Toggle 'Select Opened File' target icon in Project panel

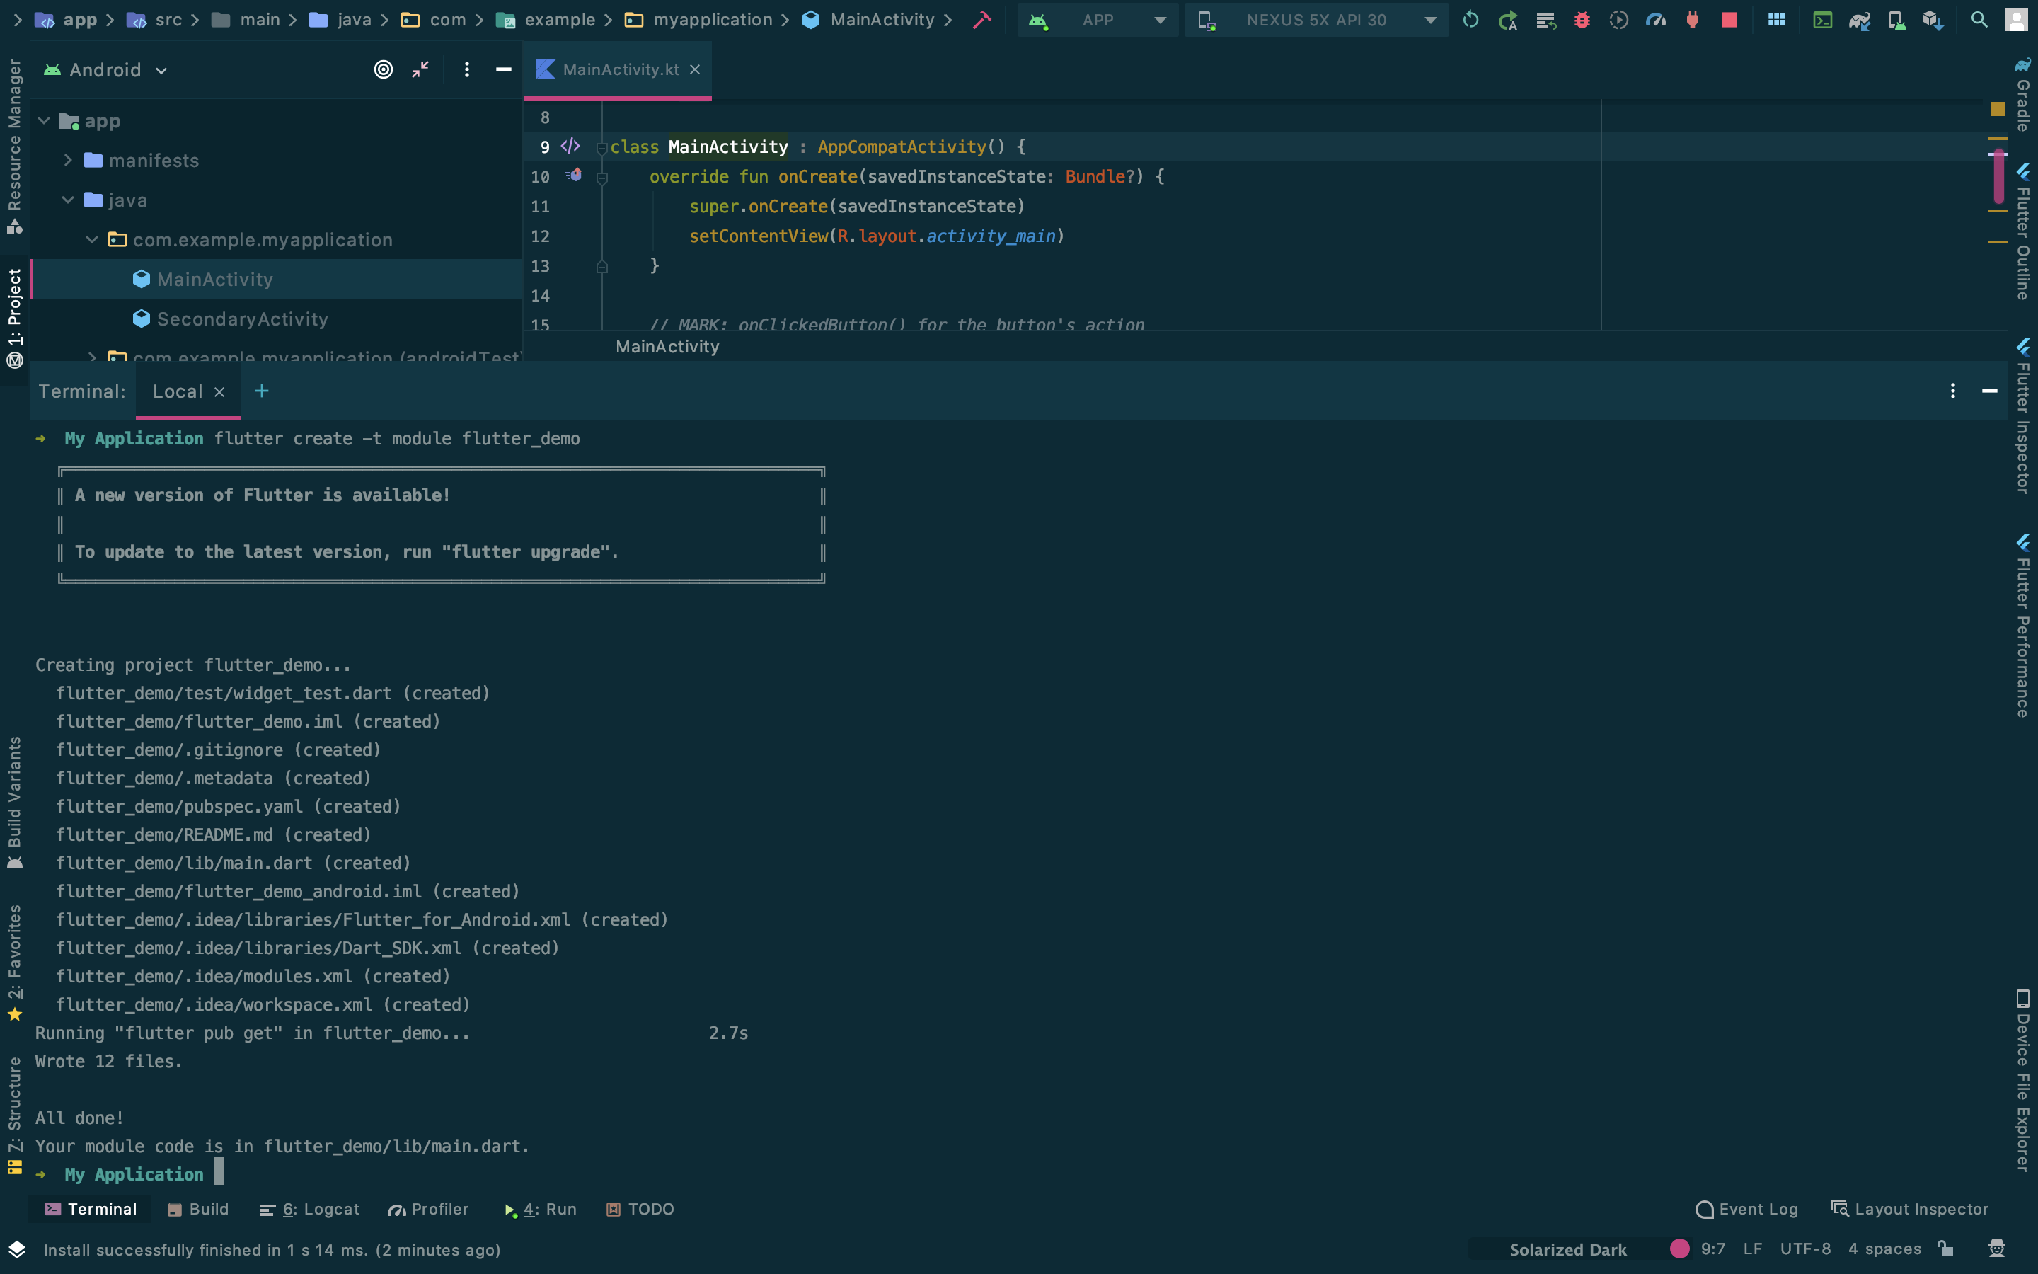383,70
